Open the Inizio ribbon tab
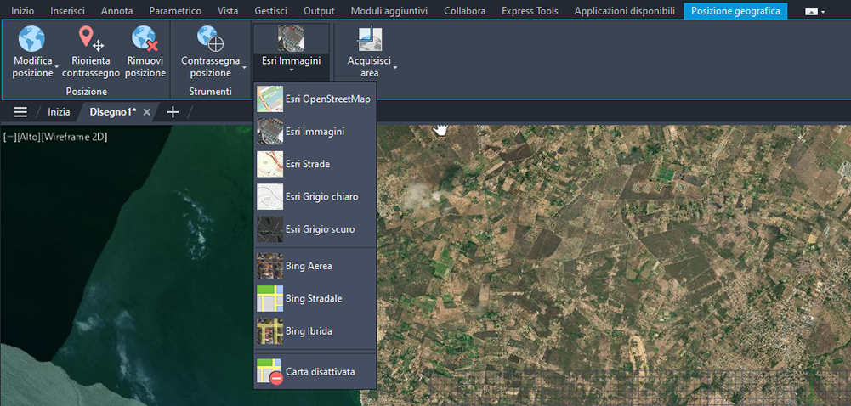 pos(23,11)
